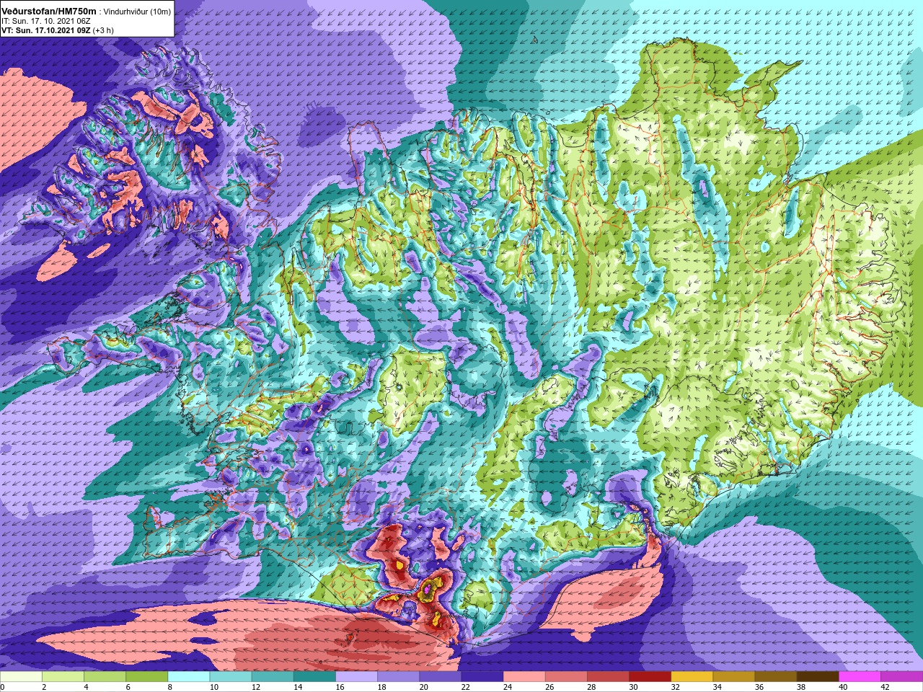Select the green 4–6 legend swatch

105,677
